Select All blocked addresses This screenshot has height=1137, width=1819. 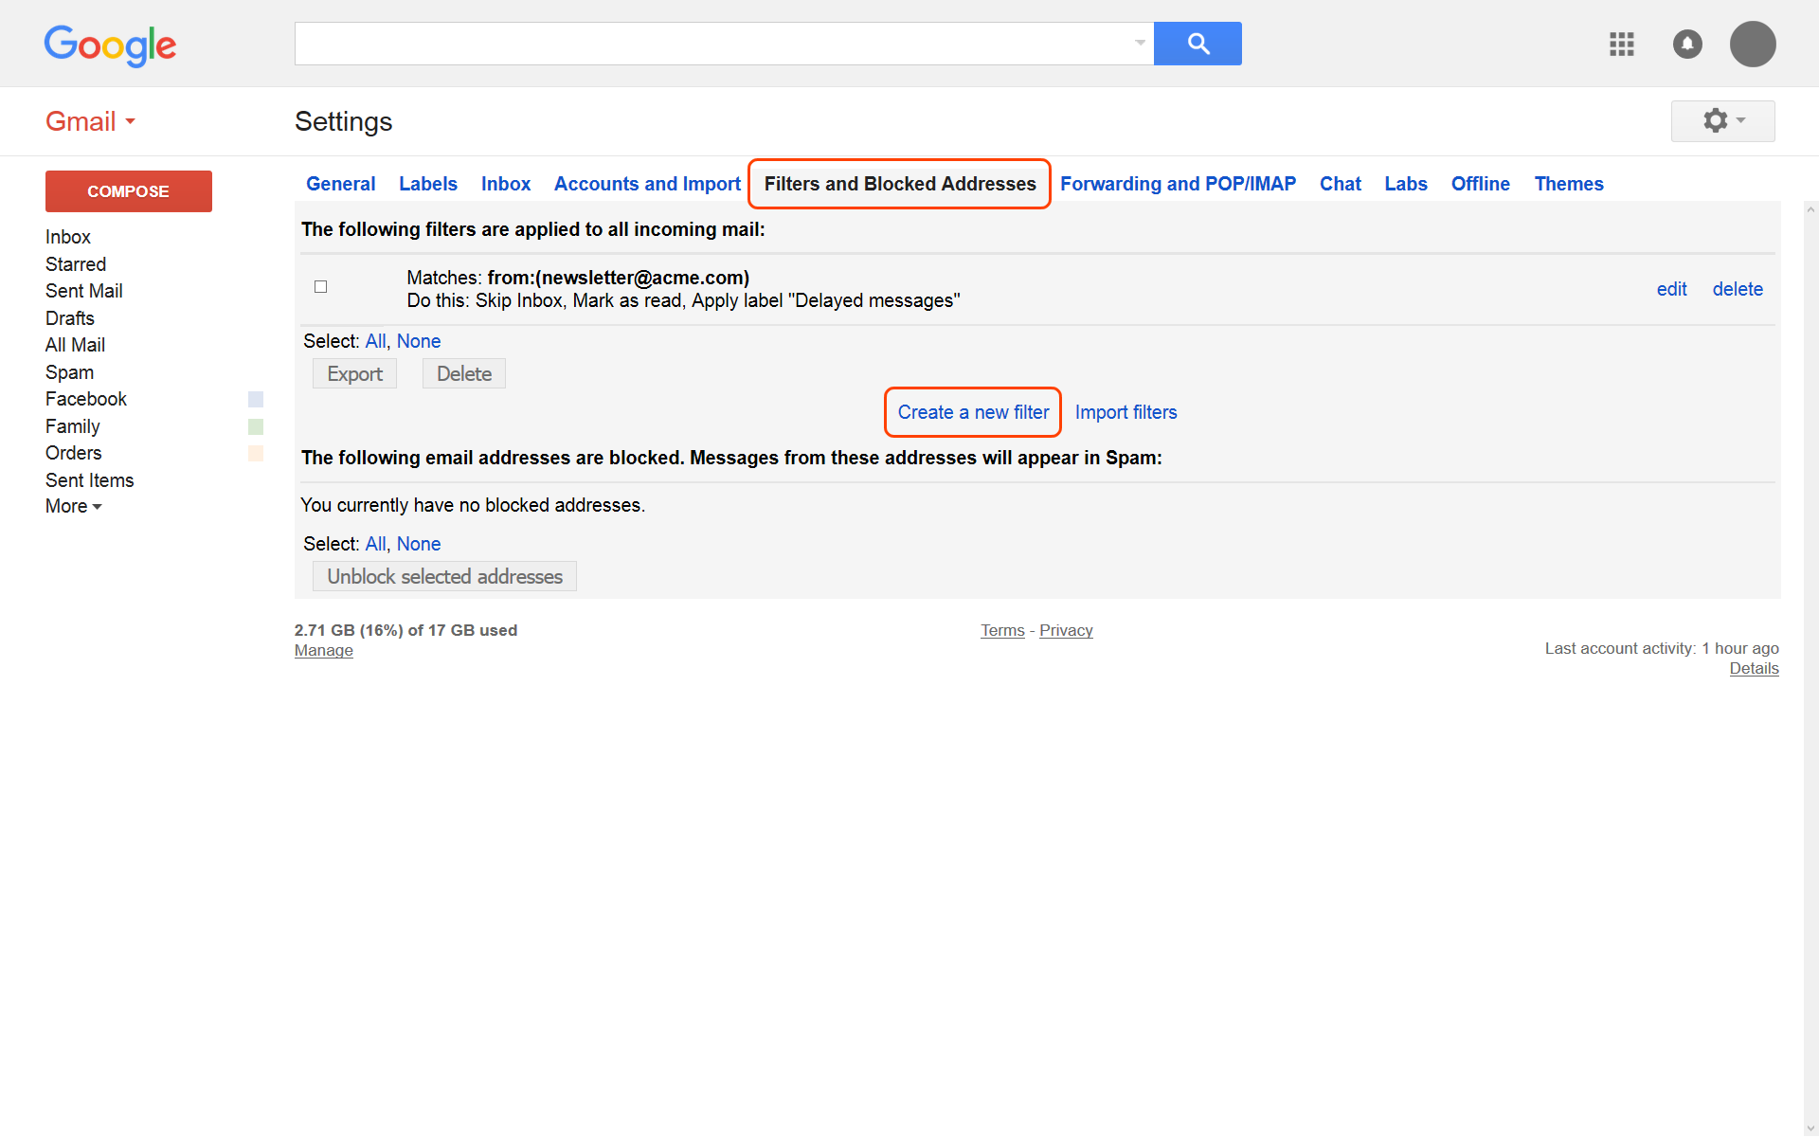click(x=375, y=544)
